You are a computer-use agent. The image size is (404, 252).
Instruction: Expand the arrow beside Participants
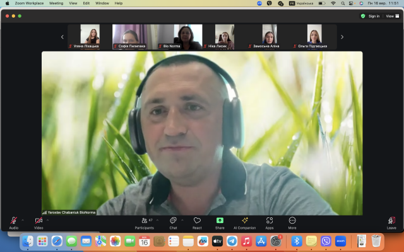coord(157,220)
